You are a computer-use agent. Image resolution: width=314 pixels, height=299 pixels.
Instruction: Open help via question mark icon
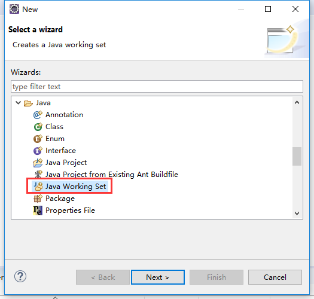pyautogui.click(x=20, y=276)
